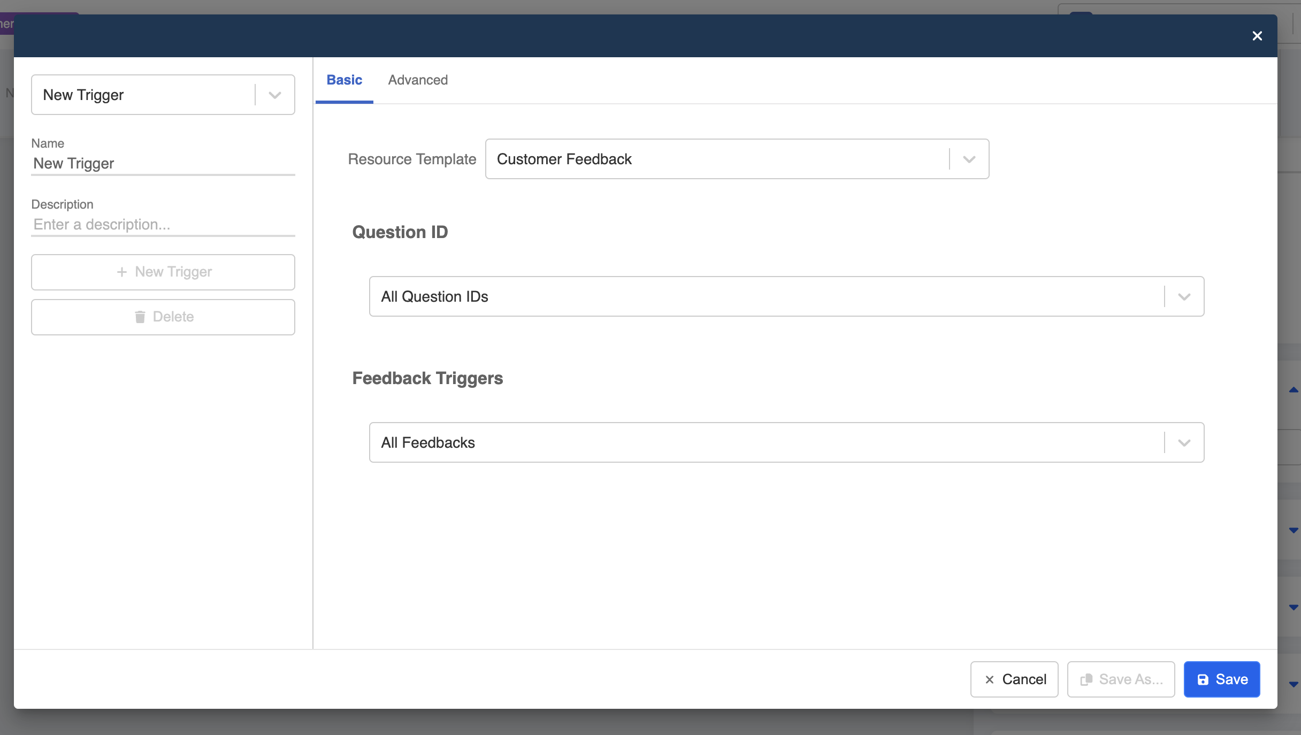Viewport: 1301px width, 735px height.
Task: Click the floppy disk icon on Save
Action: coord(1203,679)
